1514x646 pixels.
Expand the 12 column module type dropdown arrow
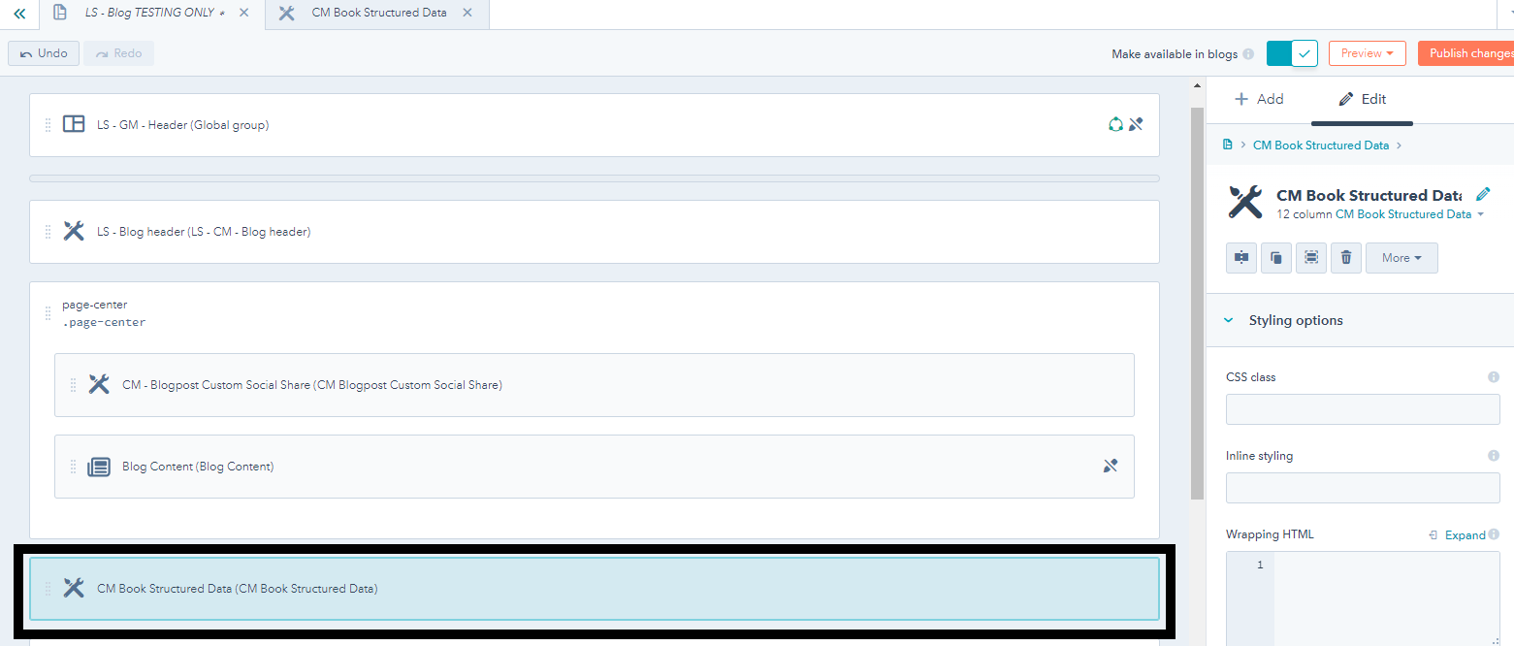(1480, 214)
